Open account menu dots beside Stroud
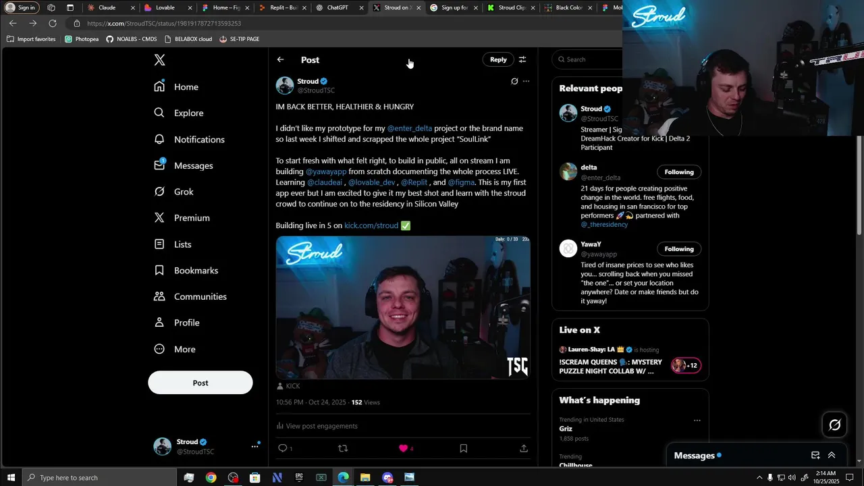This screenshot has width=864, height=486. click(255, 446)
